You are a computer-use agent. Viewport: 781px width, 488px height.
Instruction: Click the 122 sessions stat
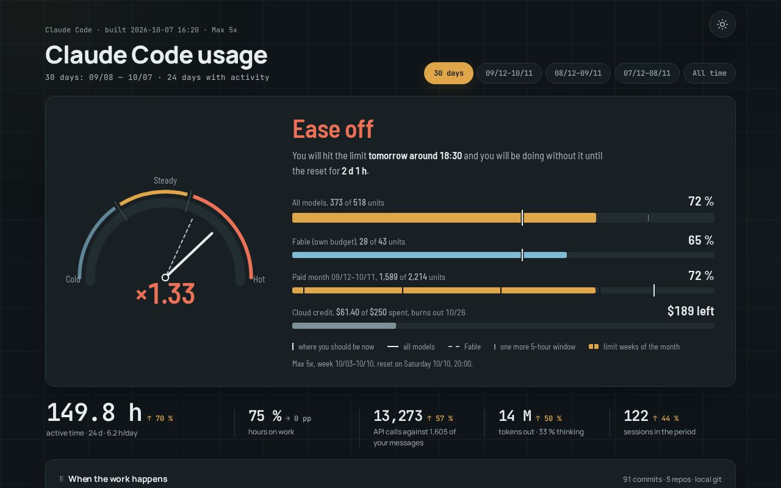tap(636, 416)
